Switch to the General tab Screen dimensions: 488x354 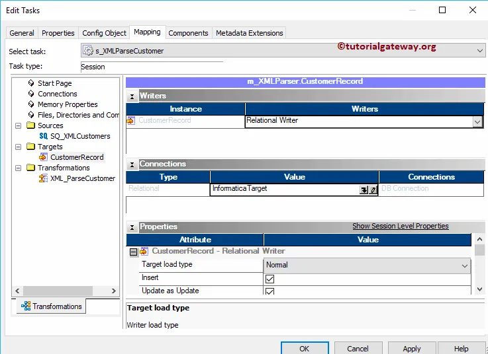point(22,33)
